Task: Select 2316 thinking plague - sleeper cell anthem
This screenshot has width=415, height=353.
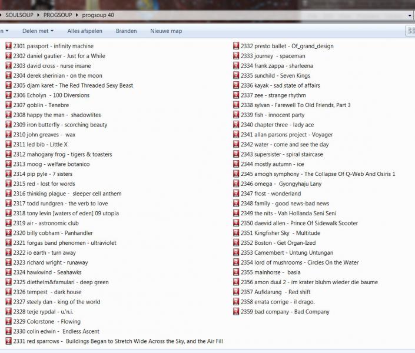Action: click(x=64, y=194)
